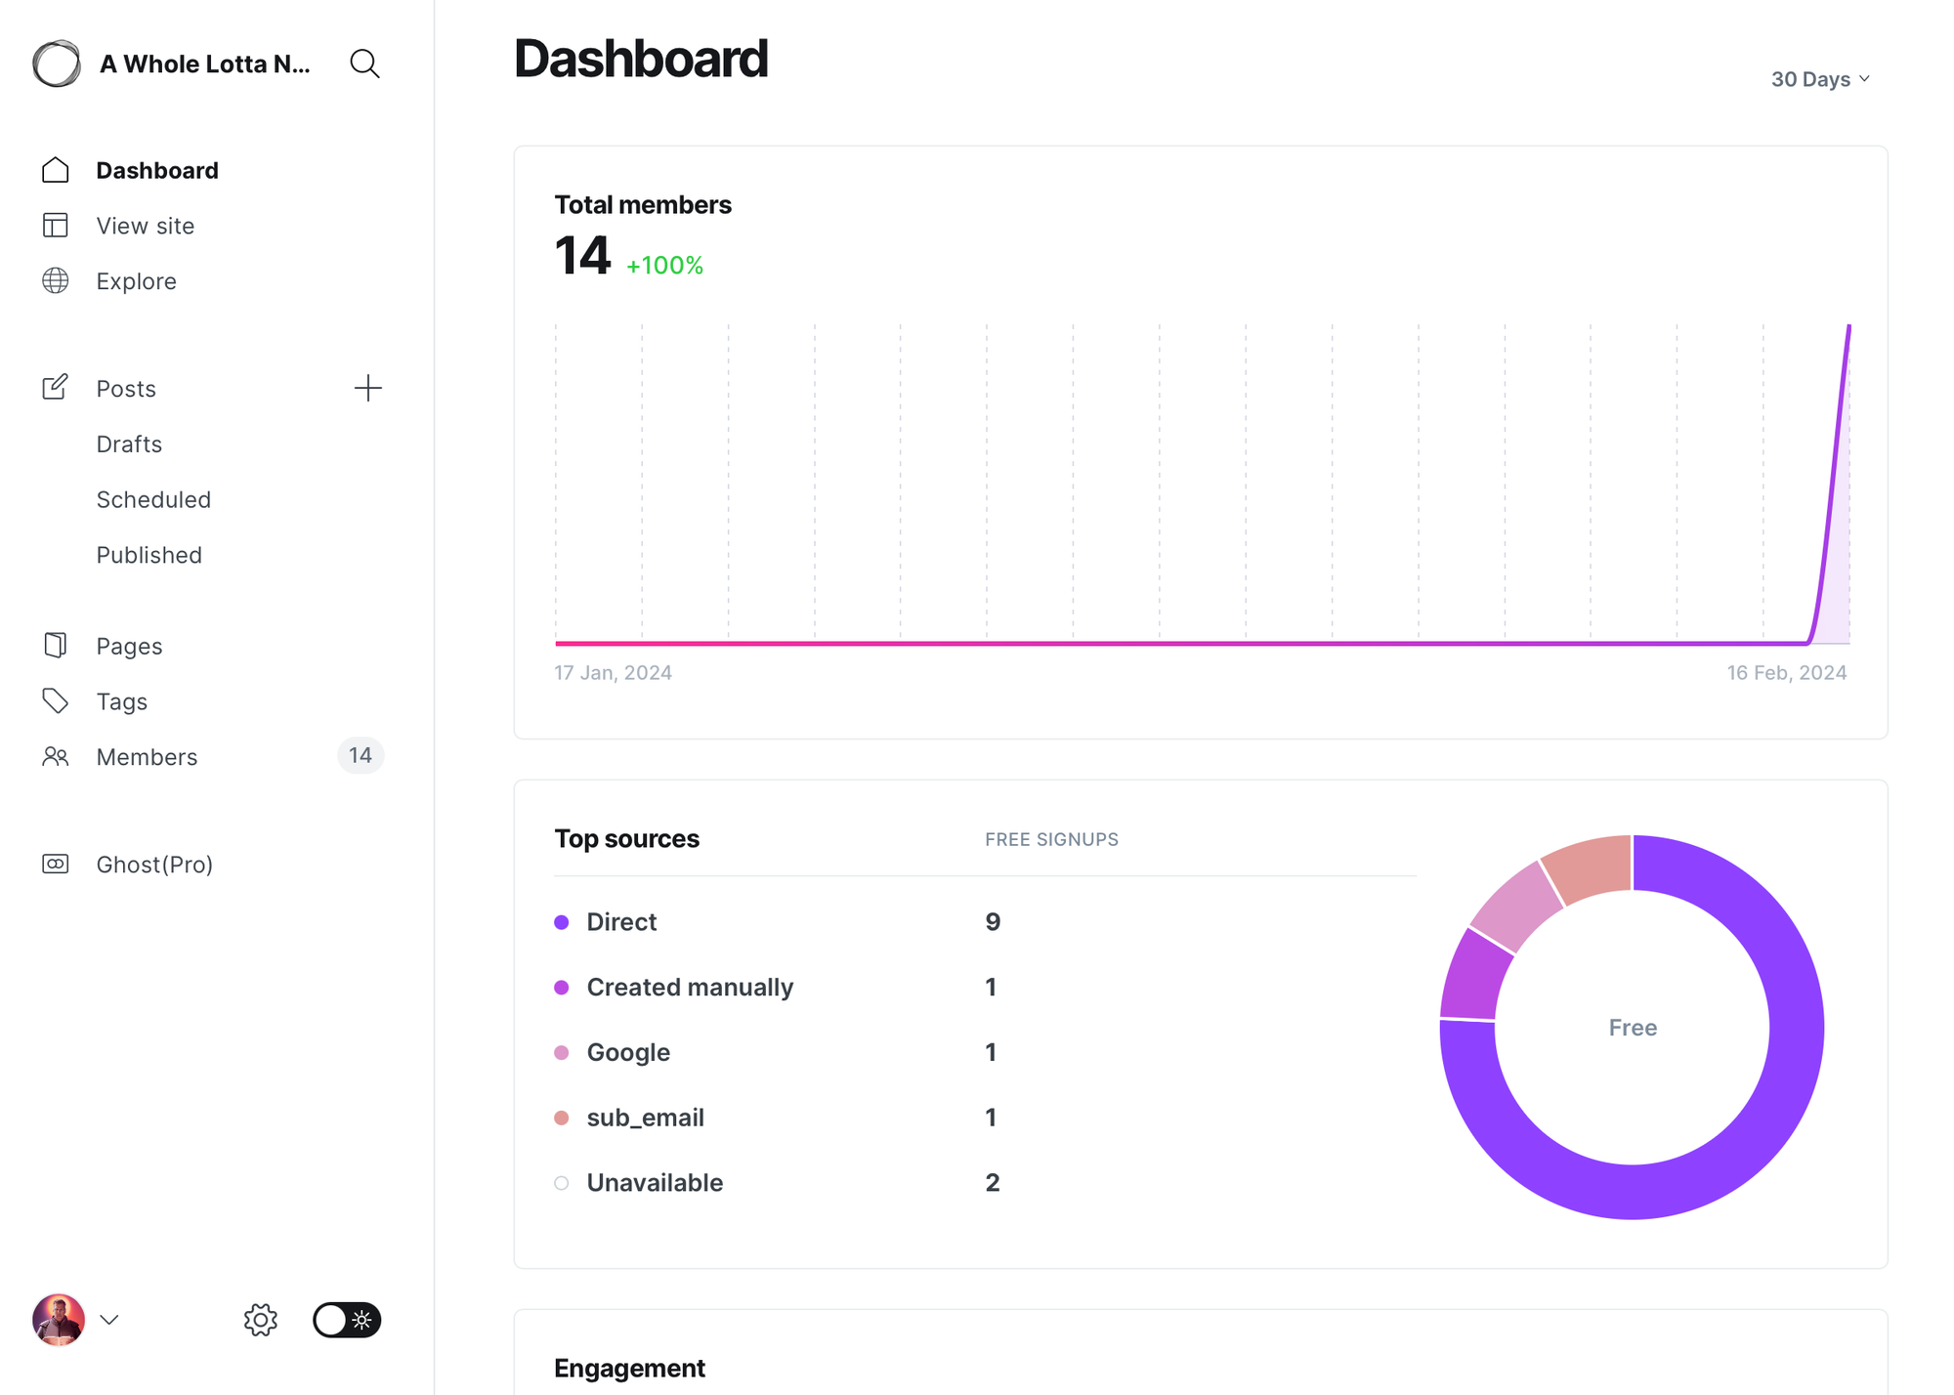
Task: Click the Explore globe icon
Action: [56, 281]
